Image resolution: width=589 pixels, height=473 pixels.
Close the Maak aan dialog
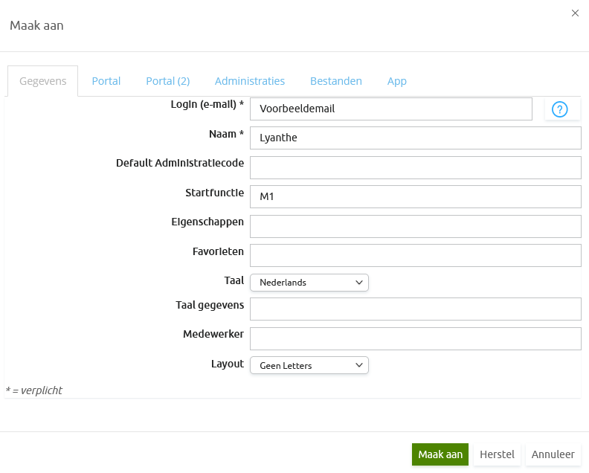point(575,13)
